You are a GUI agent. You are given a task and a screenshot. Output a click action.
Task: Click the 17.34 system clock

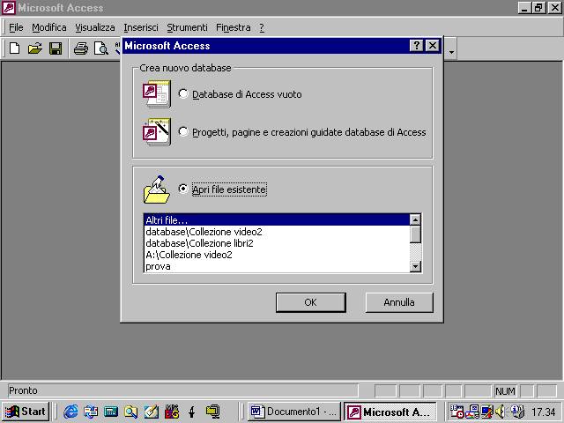point(544,412)
